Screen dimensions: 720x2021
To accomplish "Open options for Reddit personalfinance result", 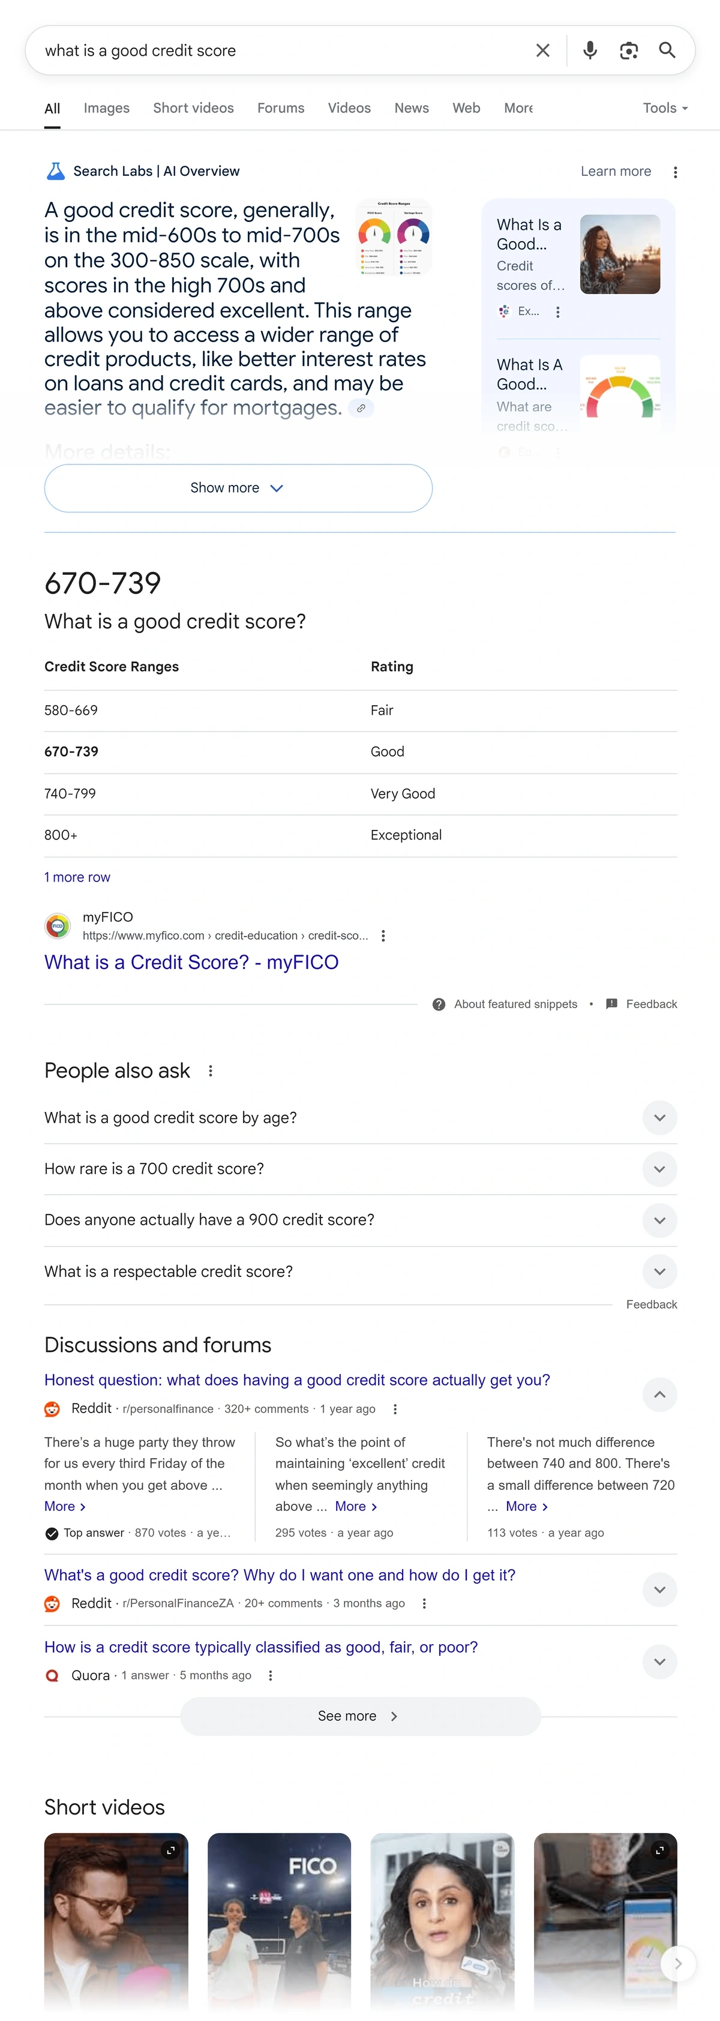I will tap(395, 1409).
